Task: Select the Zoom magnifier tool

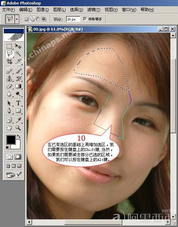Action: (x=18, y=128)
